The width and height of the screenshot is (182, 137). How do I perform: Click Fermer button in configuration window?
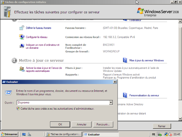162,126
